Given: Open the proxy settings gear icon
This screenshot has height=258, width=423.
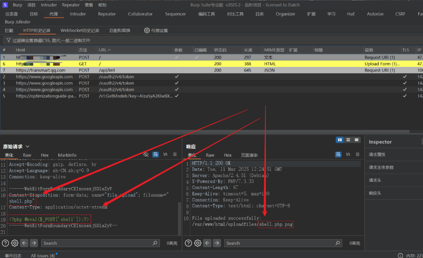Looking at the screenshot, I should click(147, 30).
